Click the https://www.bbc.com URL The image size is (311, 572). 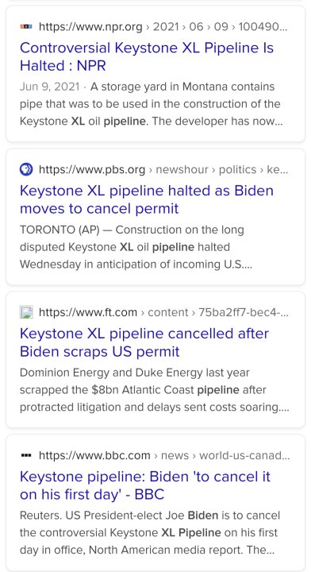(x=94, y=456)
